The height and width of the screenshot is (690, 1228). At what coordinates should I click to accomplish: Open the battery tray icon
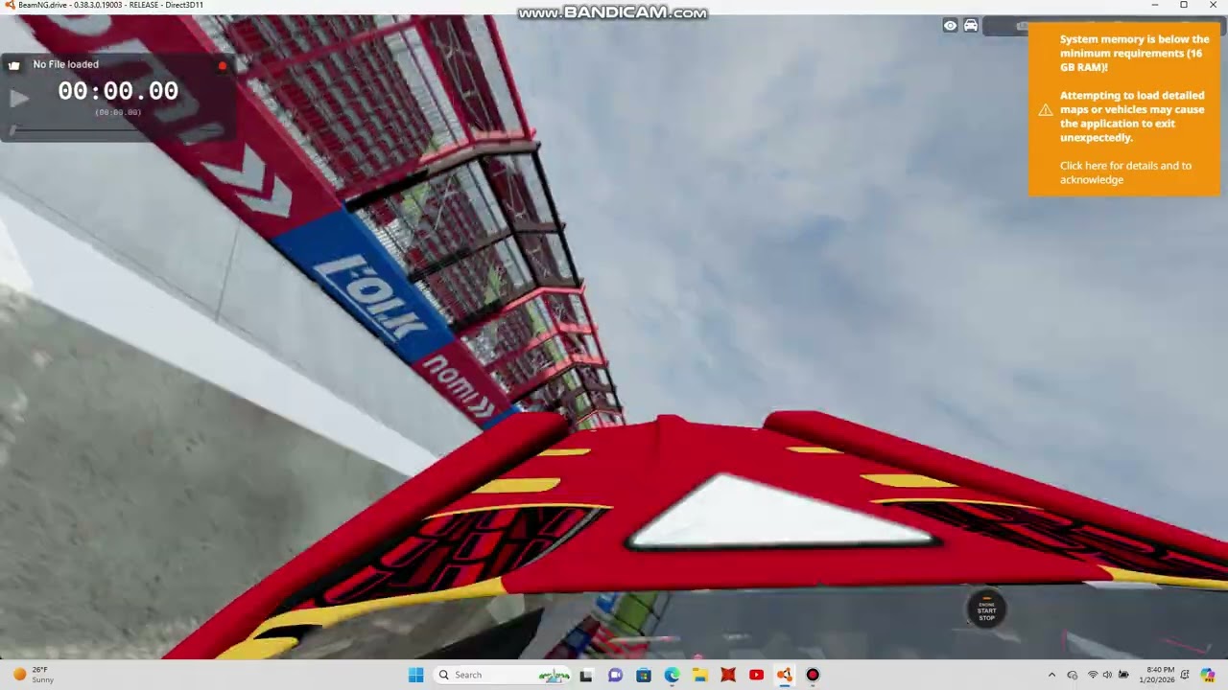(1123, 675)
